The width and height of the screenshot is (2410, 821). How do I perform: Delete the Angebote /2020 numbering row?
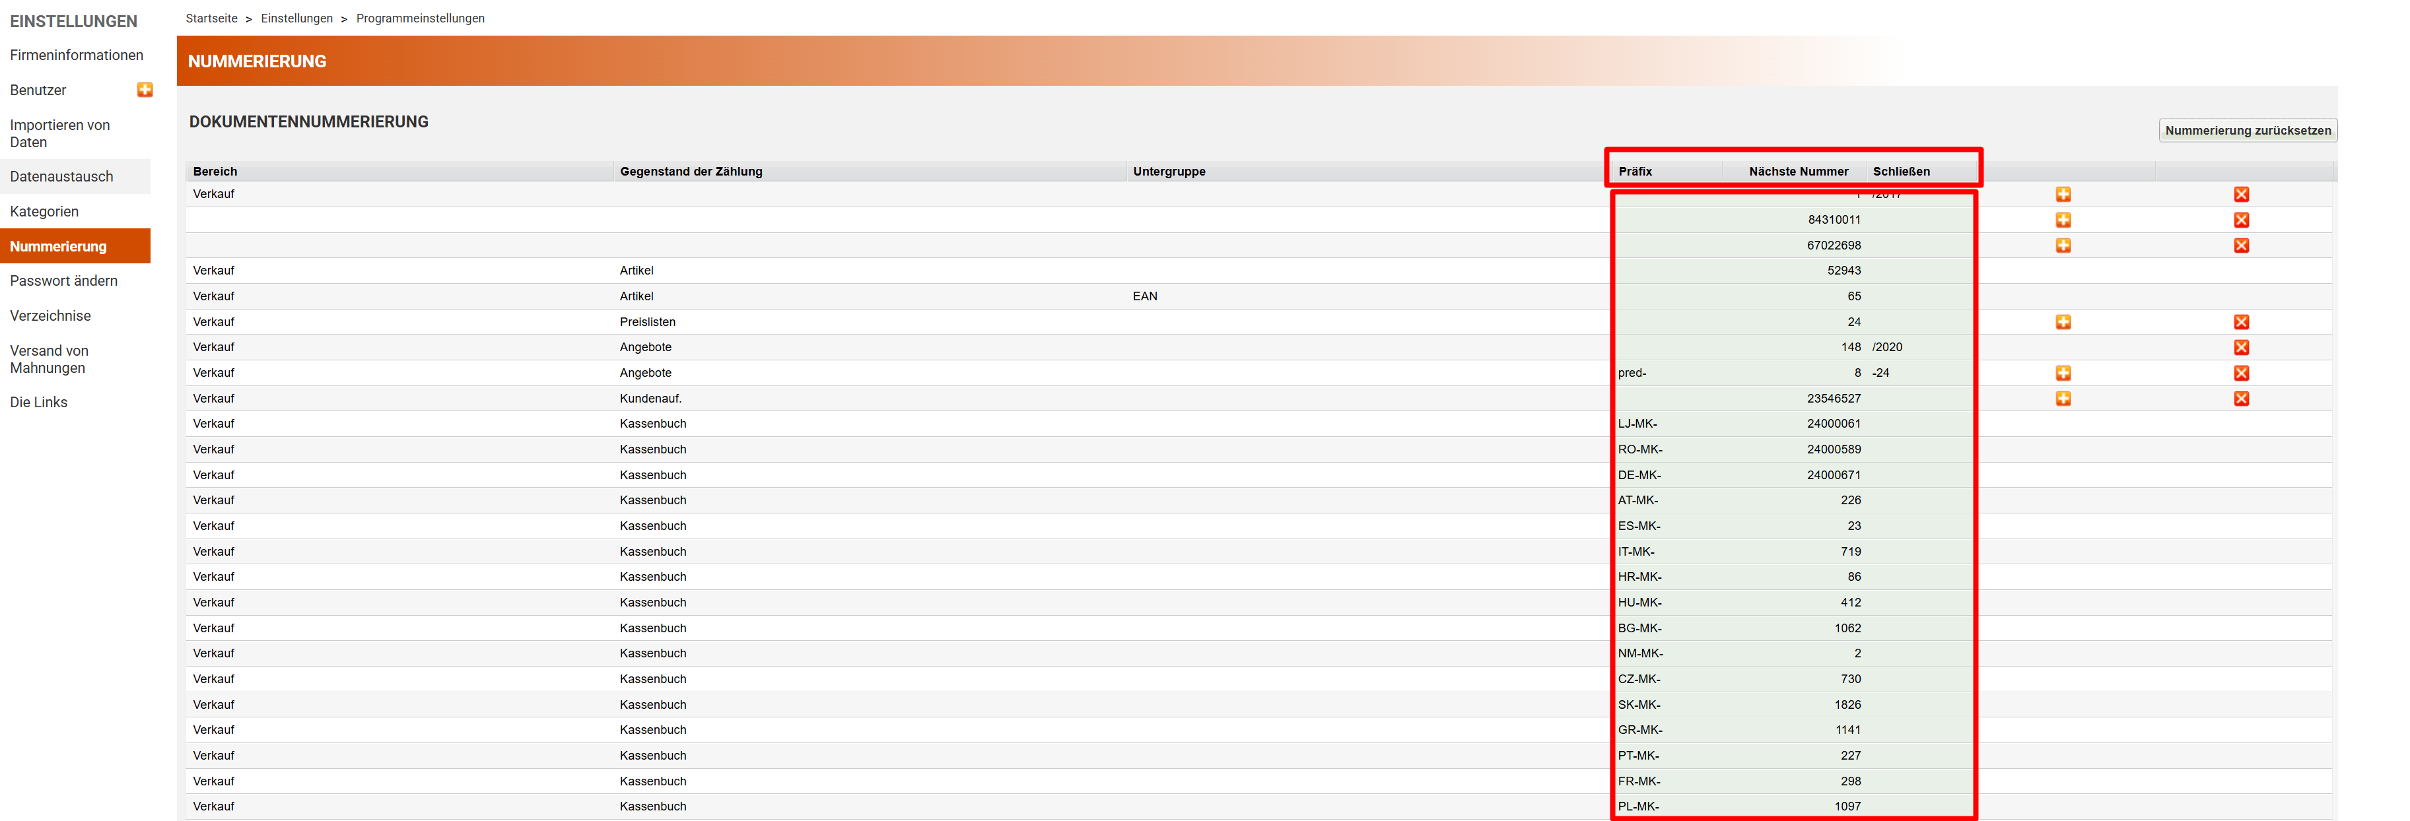coord(2241,347)
